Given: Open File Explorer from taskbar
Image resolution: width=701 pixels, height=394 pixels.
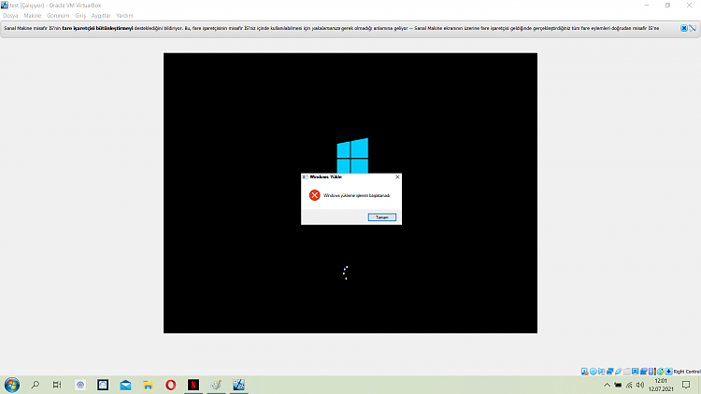Looking at the screenshot, I should [x=148, y=385].
